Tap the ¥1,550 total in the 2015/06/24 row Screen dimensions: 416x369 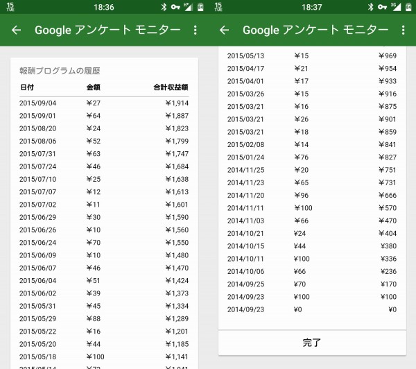click(x=177, y=243)
